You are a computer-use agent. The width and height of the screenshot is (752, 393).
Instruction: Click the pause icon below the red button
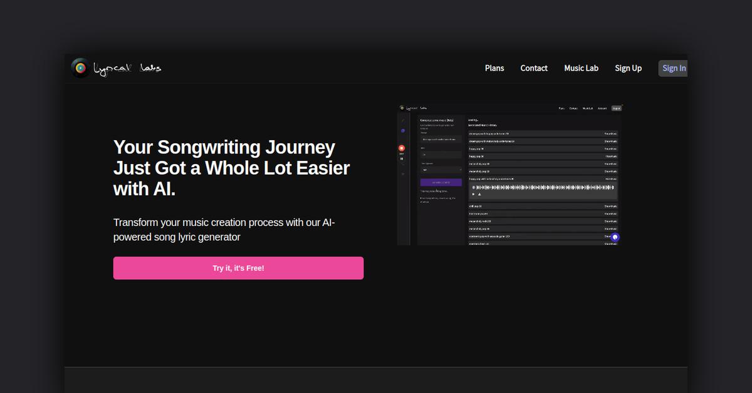[402, 159]
